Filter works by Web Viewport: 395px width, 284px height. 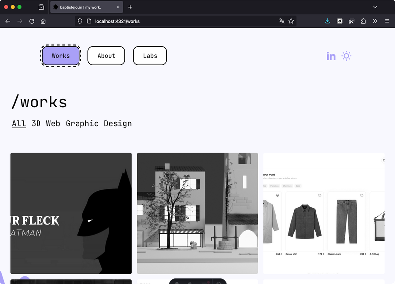click(x=53, y=124)
